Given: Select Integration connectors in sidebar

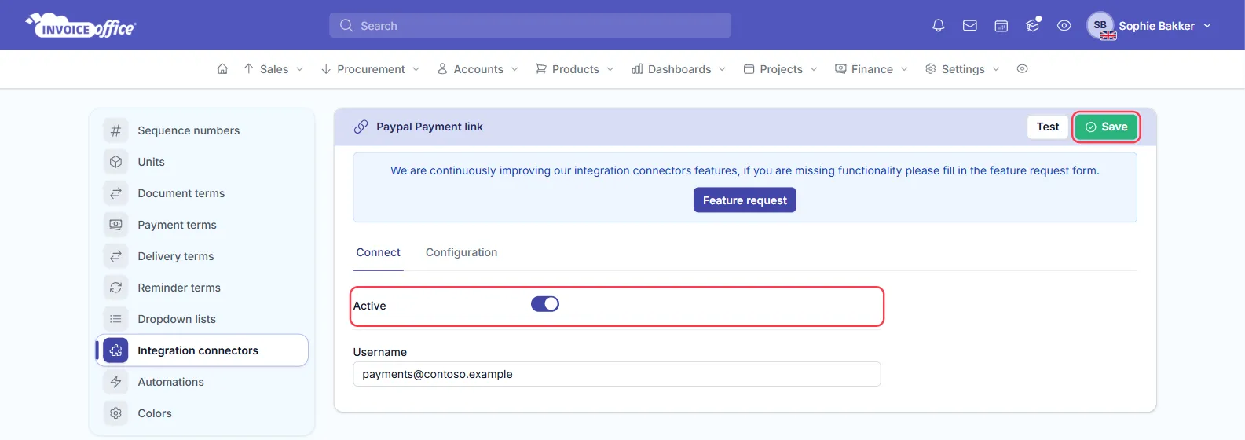Looking at the screenshot, I should pyautogui.click(x=202, y=350).
